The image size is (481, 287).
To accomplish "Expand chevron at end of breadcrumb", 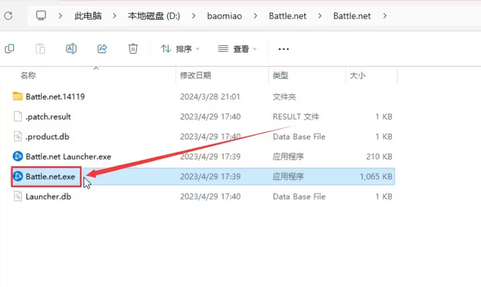I will coord(385,16).
